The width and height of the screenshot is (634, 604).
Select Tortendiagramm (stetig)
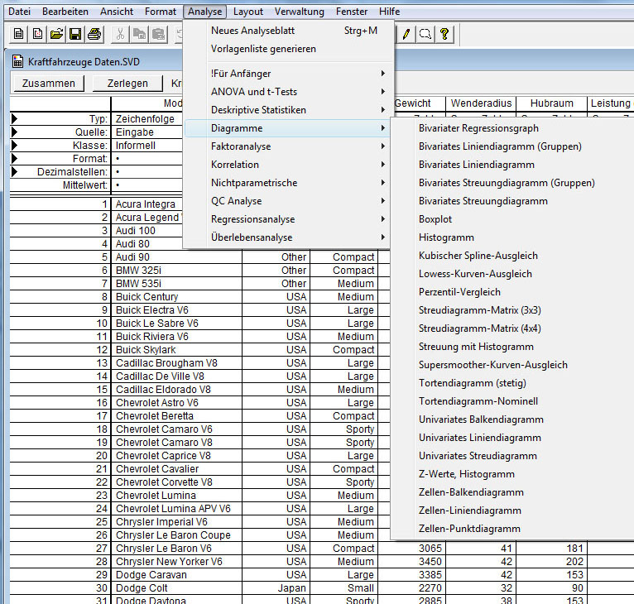click(x=512, y=383)
